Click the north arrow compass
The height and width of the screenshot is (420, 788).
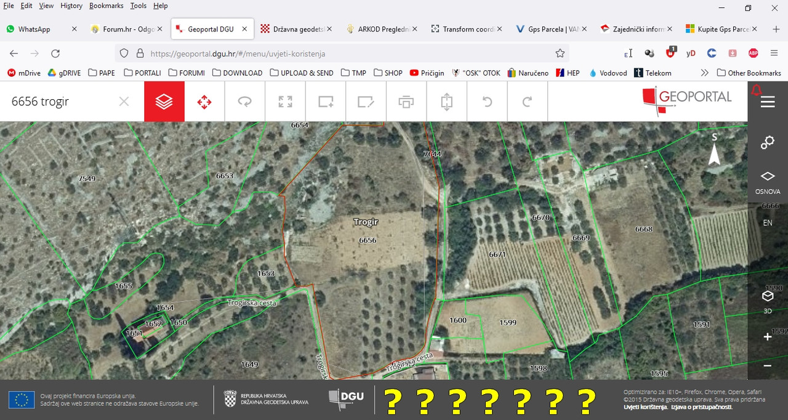tap(714, 150)
